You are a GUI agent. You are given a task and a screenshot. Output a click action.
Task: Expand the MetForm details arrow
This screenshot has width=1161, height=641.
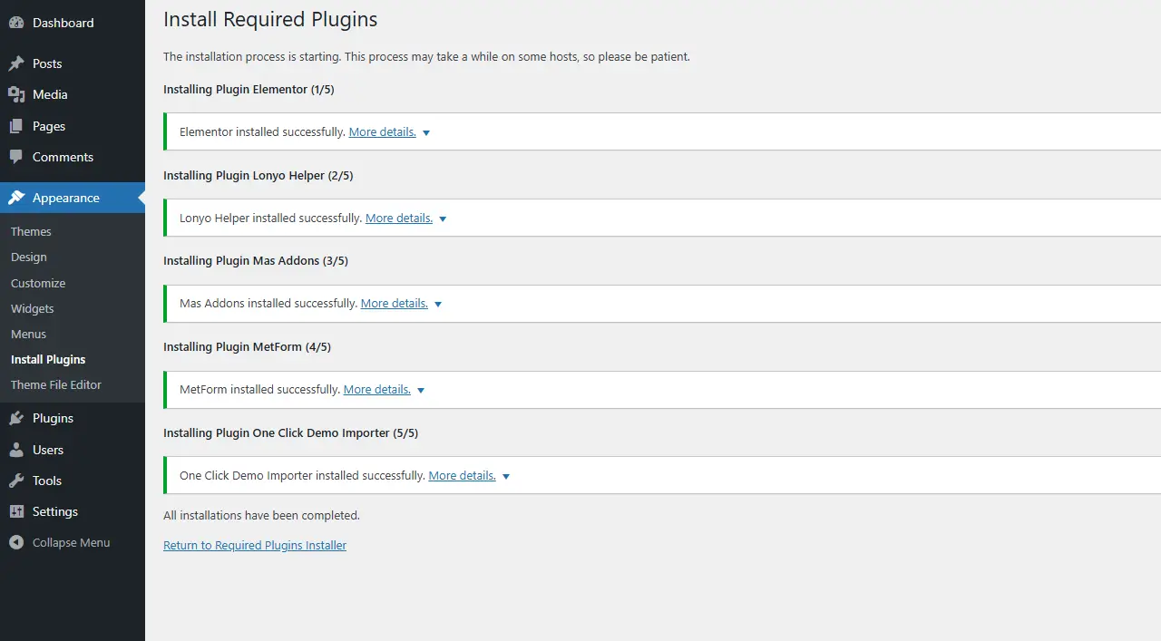coord(421,391)
